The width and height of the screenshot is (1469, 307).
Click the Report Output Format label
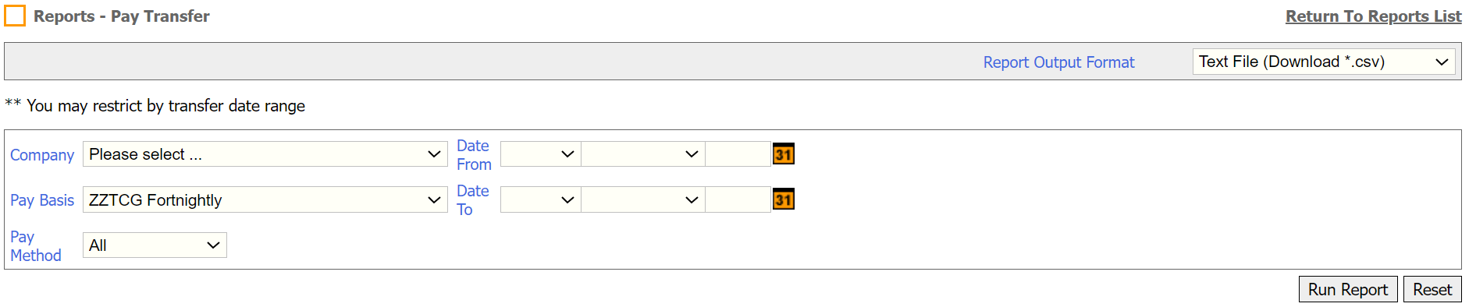(1058, 62)
